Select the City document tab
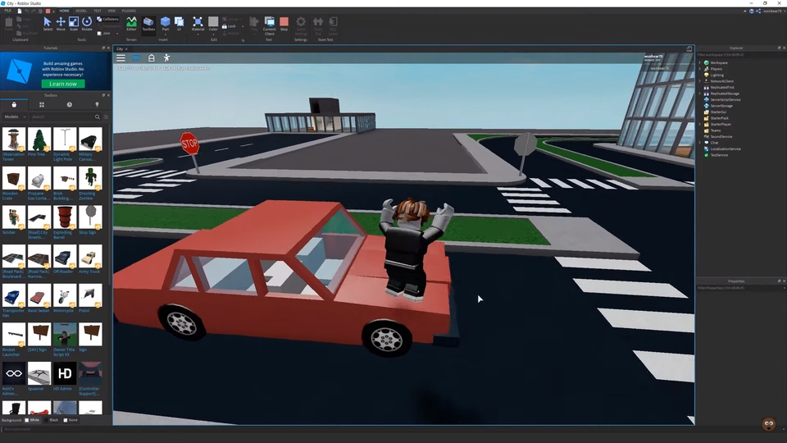The height and width of the screenshot is (443, 787). [x=120, y=48]
